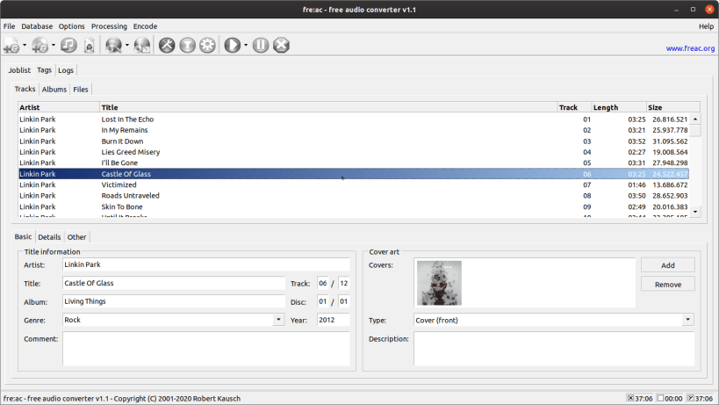This screenshot has width=719, height=405.
Task: Click the clear joblist trash icon
Action: click(90, 46)
